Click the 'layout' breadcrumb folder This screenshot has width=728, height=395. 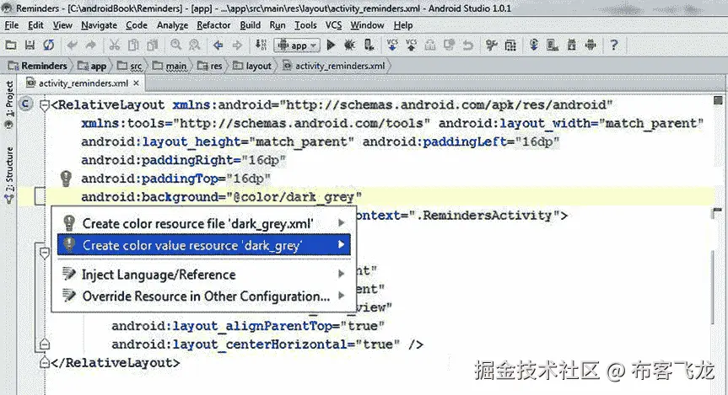coord(252,66)
